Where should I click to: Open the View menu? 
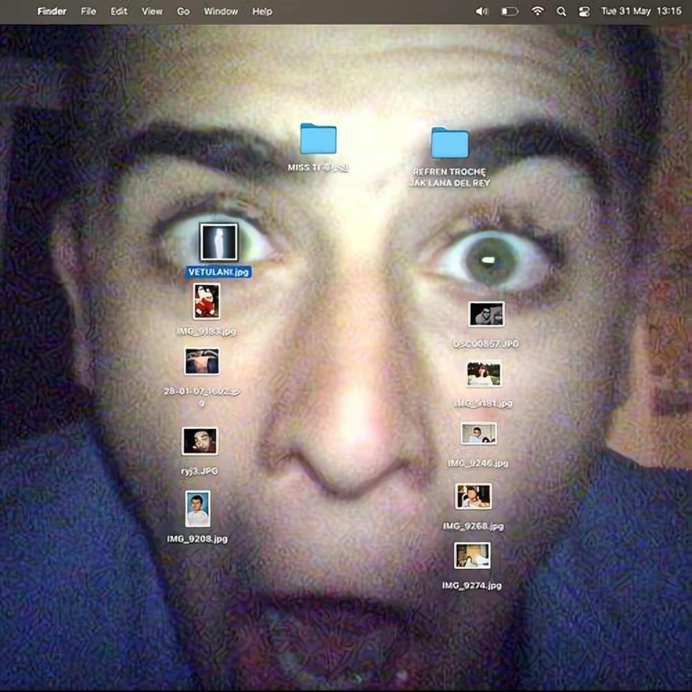point(152,12)
